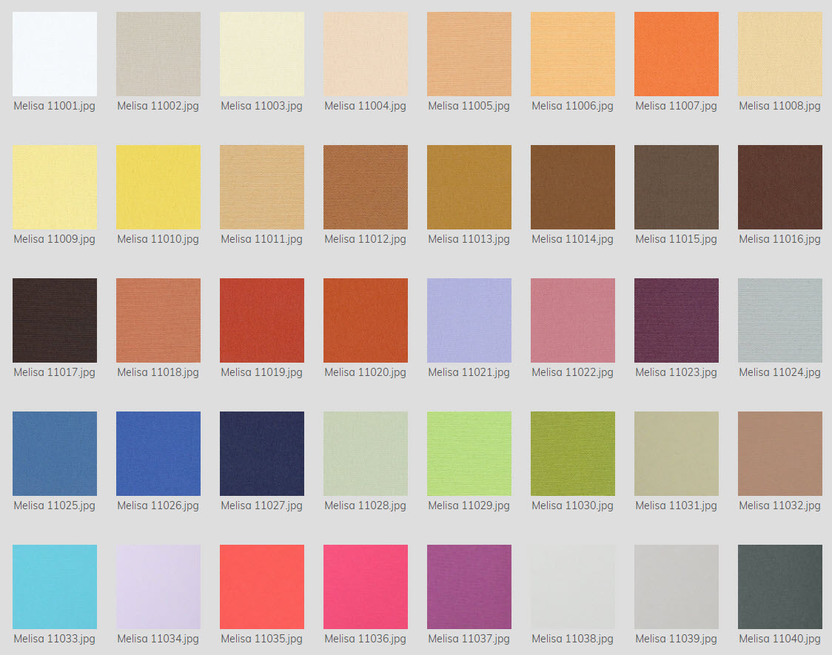
Task: Click the "Melisa 11024.jpg" file name
Action: coord(780,372)
